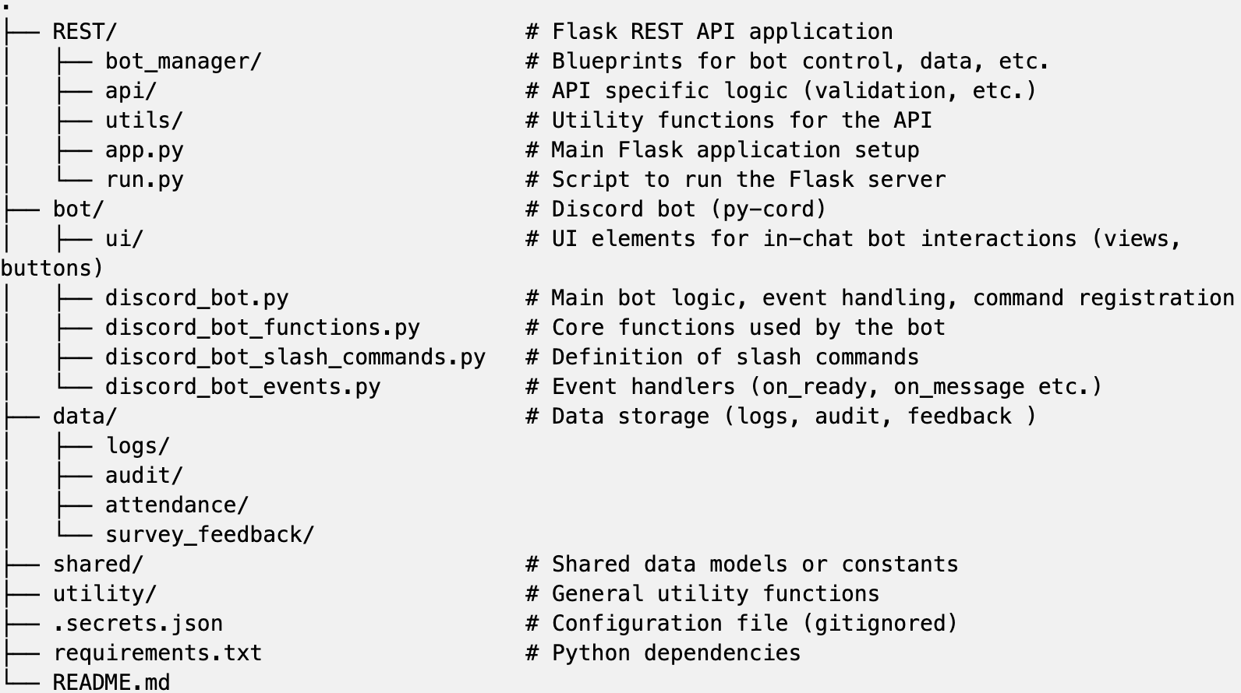Select the requirements.txt file

[x=157, y=653]
